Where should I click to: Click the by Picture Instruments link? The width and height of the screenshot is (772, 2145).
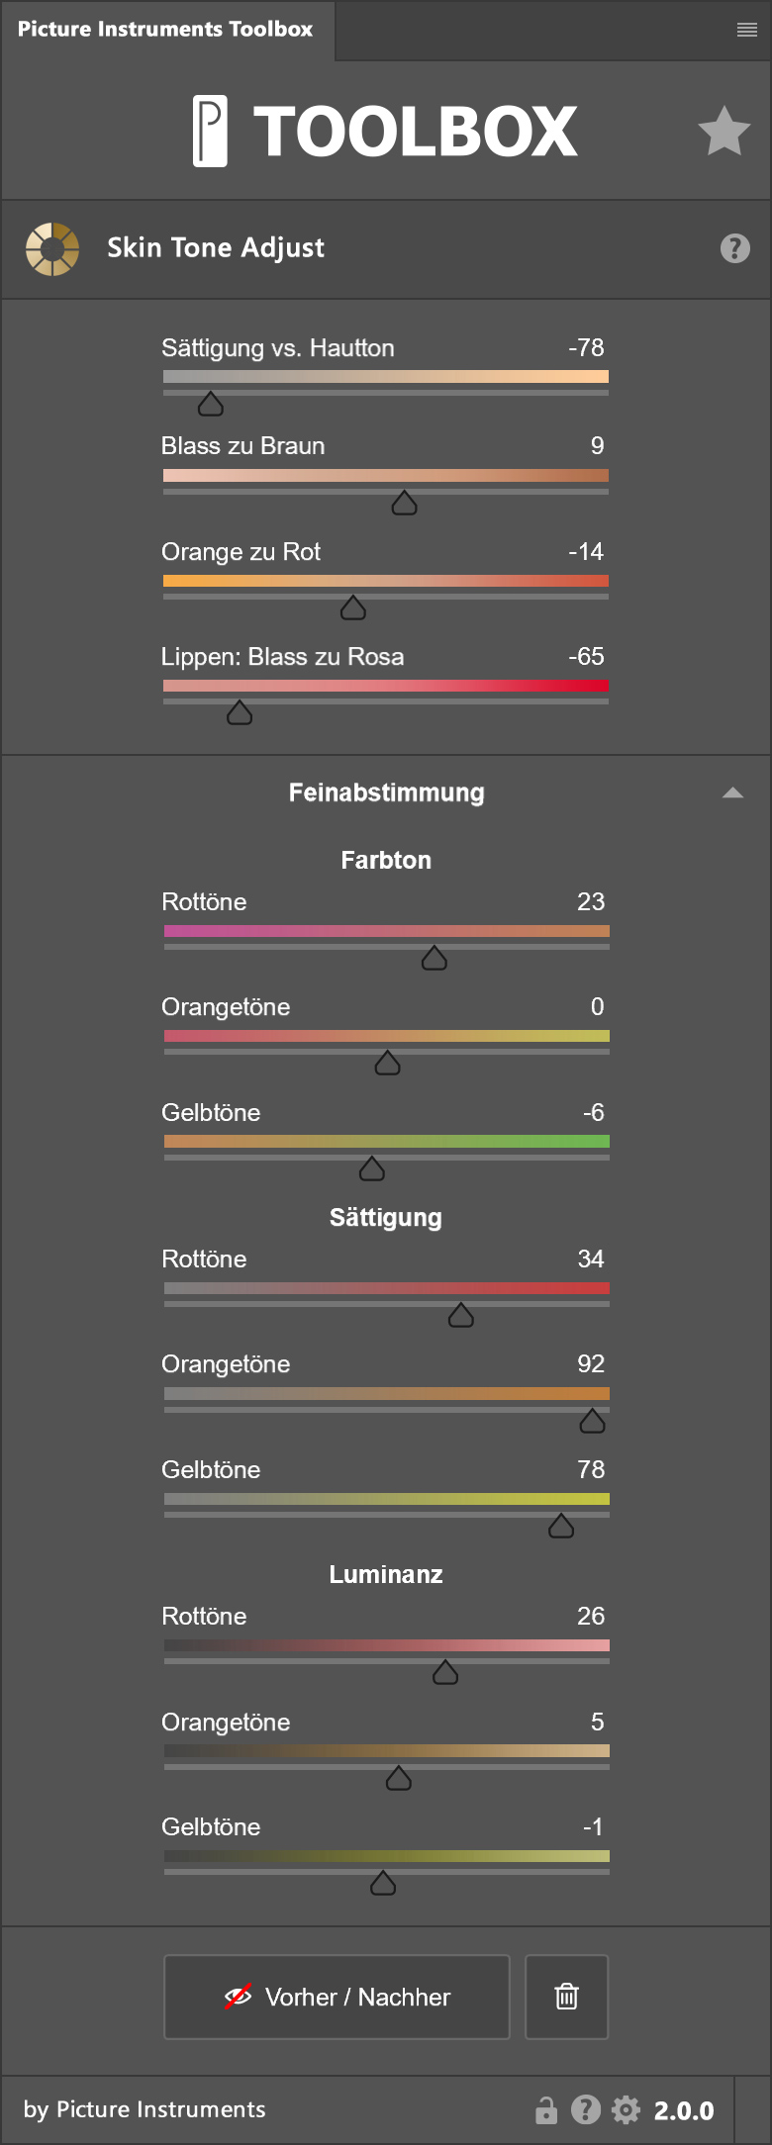(x=145, y=2109)
